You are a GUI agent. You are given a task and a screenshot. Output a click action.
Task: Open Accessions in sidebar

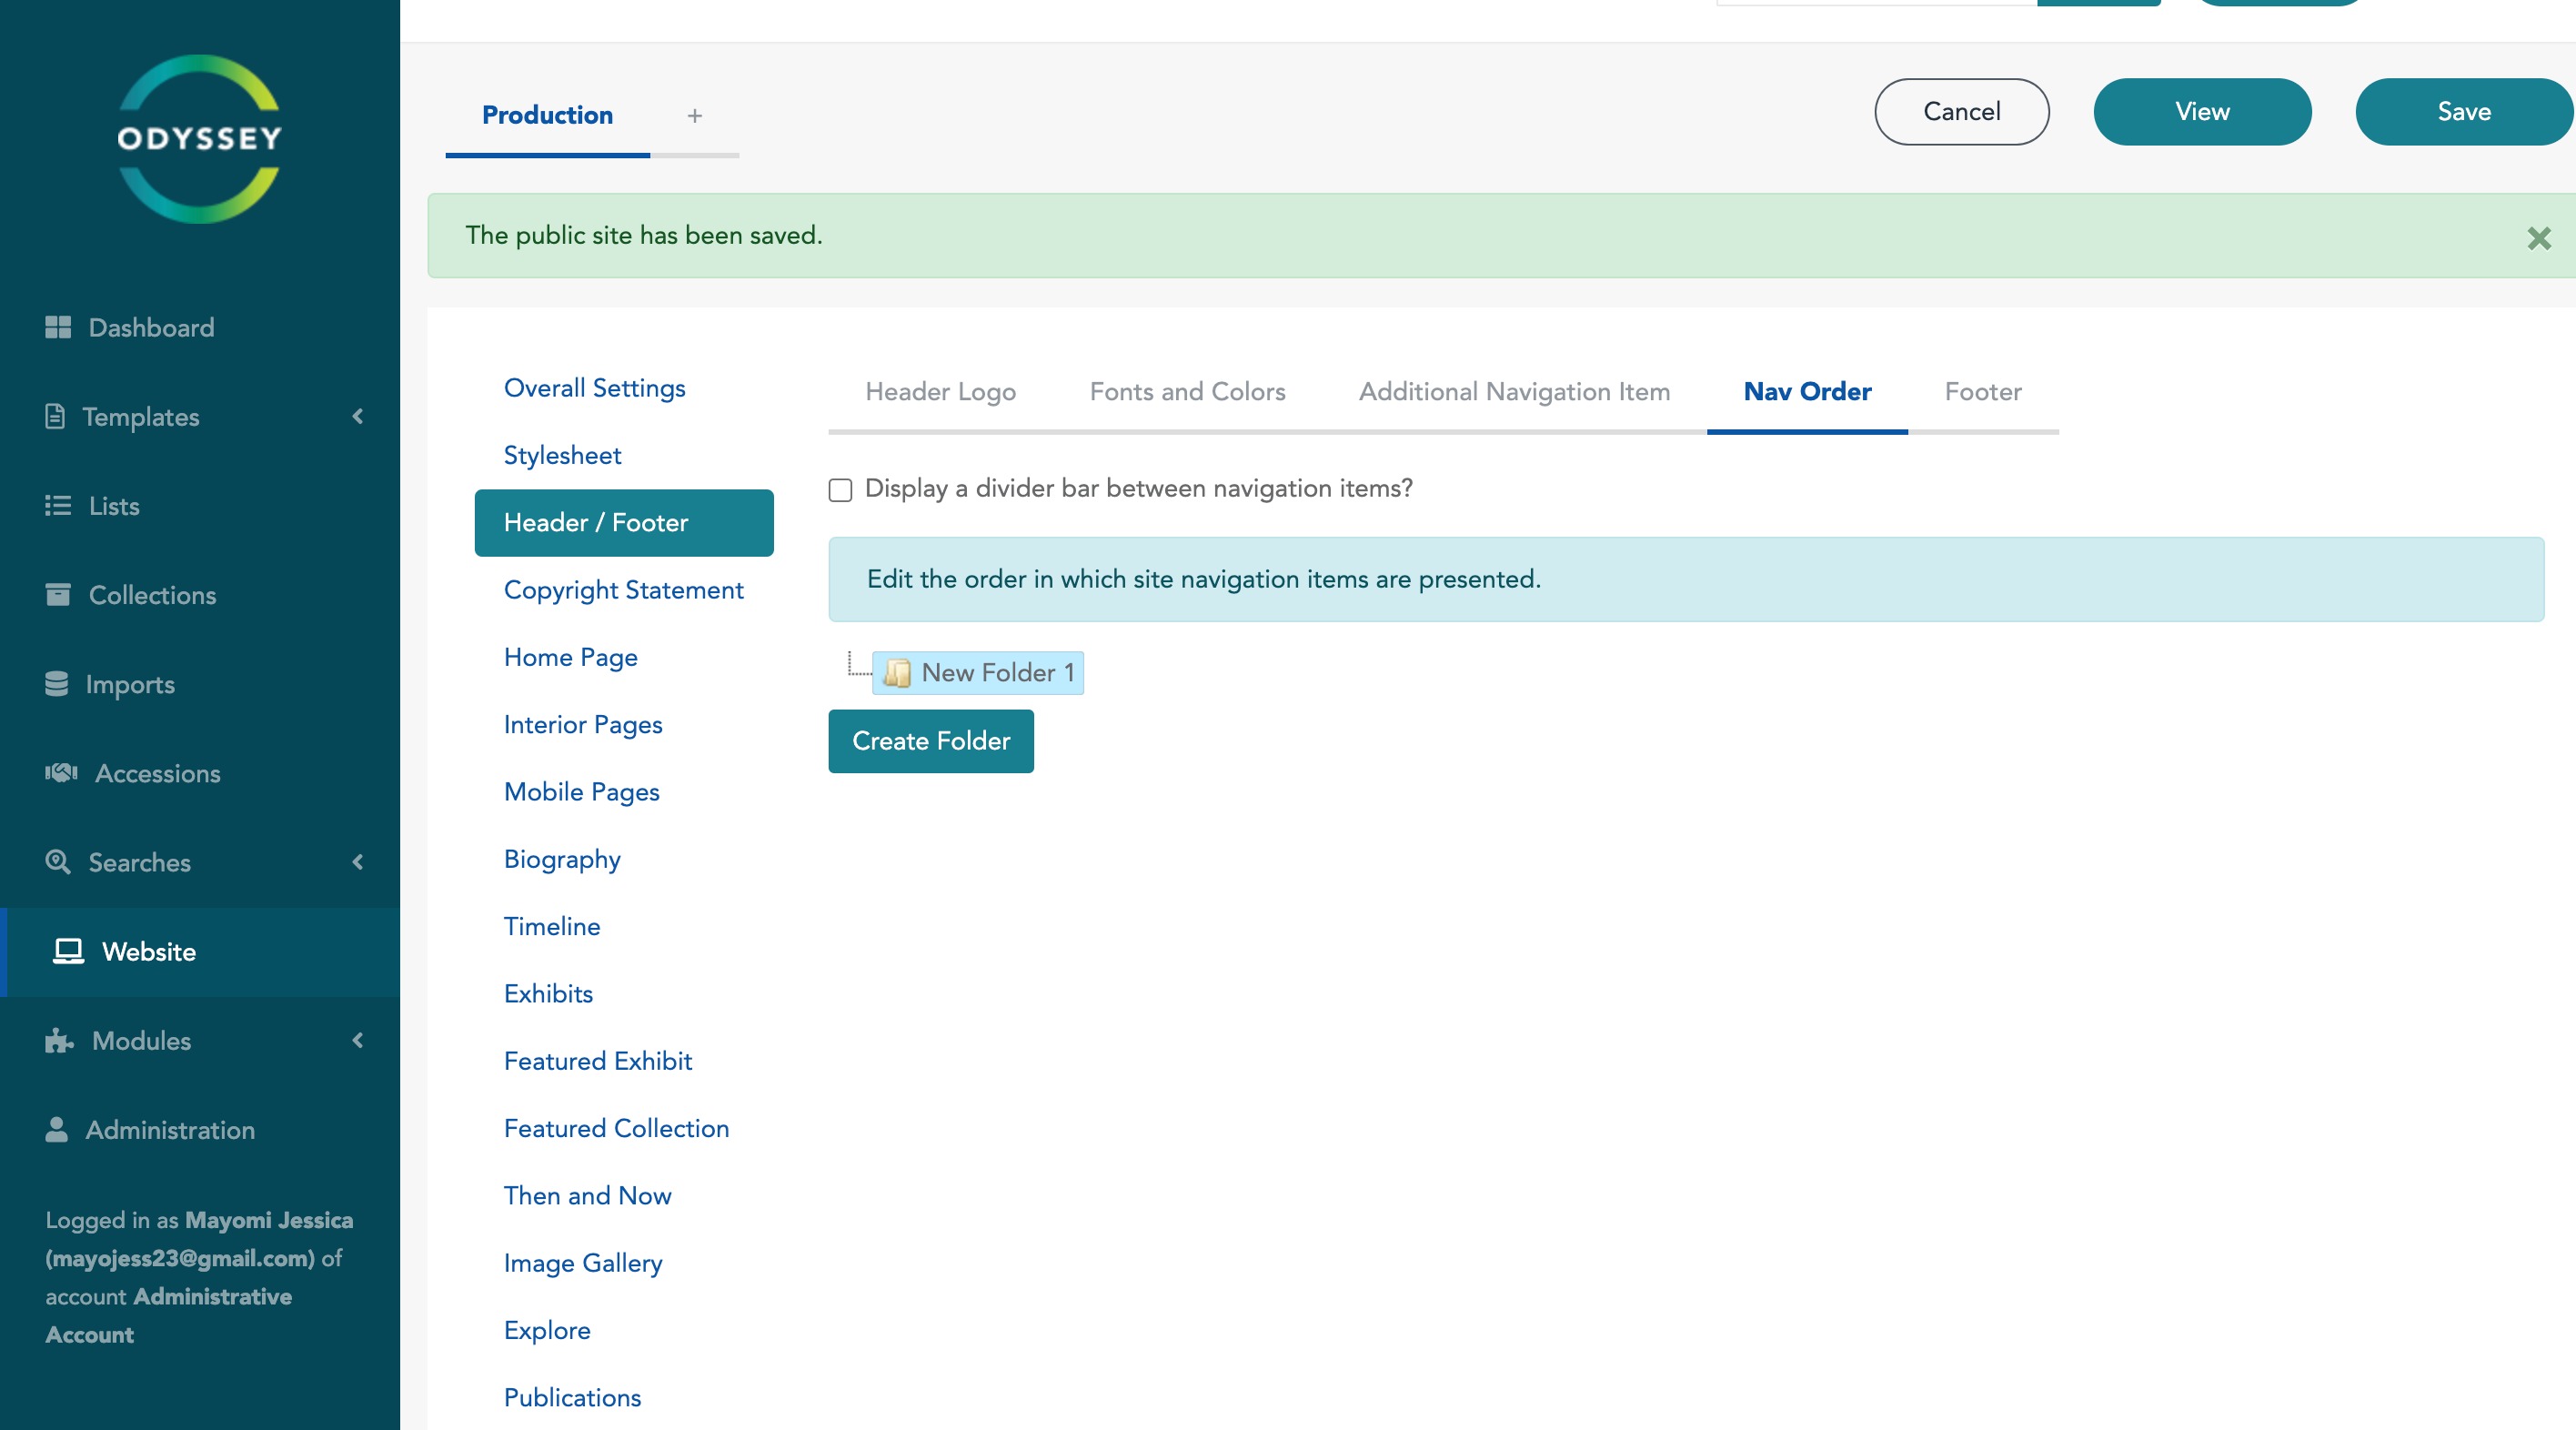coord(200,772)
